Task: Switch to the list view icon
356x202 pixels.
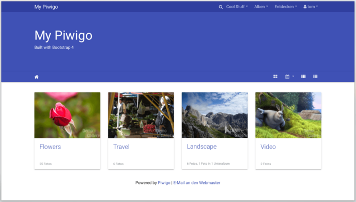Action: pos(315,77)
